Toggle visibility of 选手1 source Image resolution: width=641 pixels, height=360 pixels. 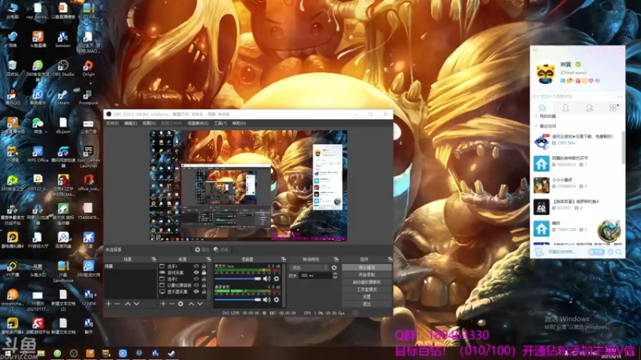(x=196, y=266)
